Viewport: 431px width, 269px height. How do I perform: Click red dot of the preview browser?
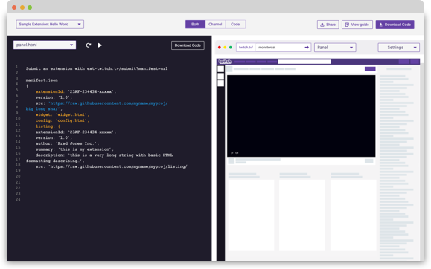(220, 48)
